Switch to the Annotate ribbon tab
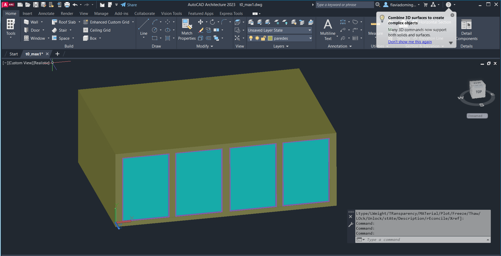The height and width of the screenshot is (256, 501). tap(46, 14)
